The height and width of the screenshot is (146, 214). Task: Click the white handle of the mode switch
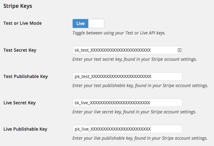pyautogui.click(x=96, y=23)
